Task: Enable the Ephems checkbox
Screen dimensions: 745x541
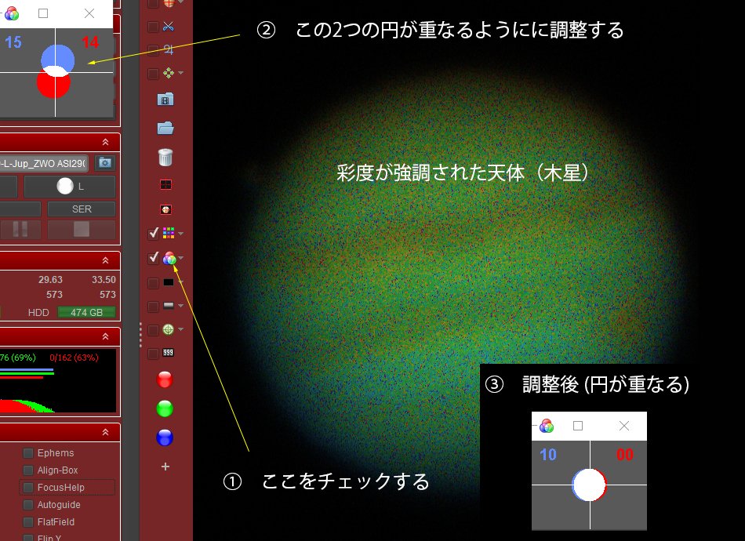Action: (x=28, y=453)
